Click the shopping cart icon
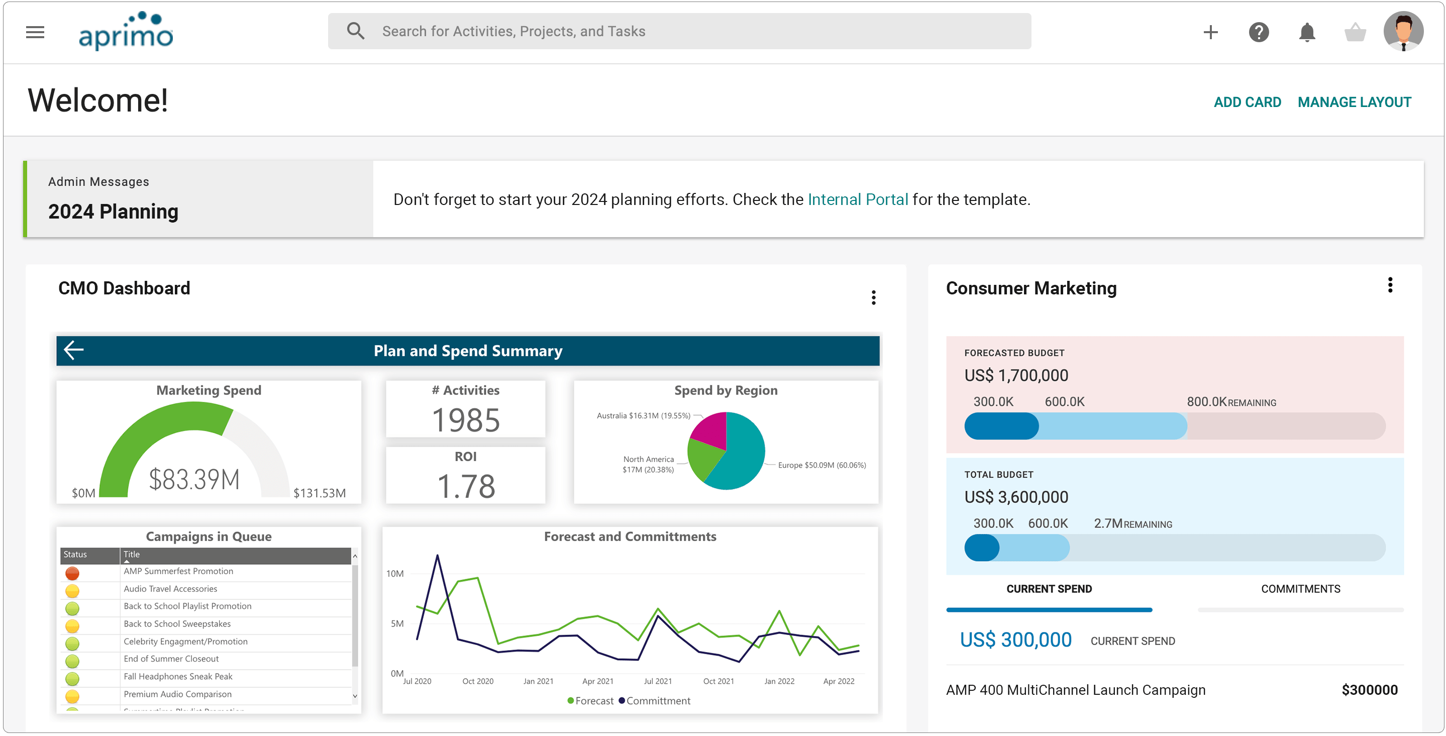Screen dimensions: 1446x736 [x=1355, y=31]
